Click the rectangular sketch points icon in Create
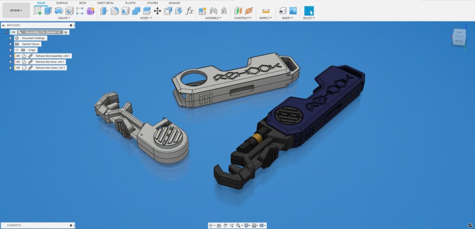This screenshot has width=475, height=229. point(80,11)
